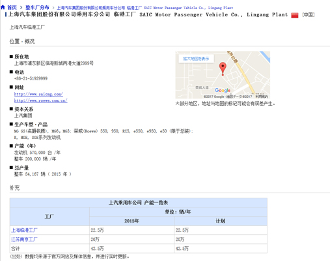Click the 位置・概况 section heading
This screenshot has height=261, width=330.
pyautogui.click(x=22, y=41)
